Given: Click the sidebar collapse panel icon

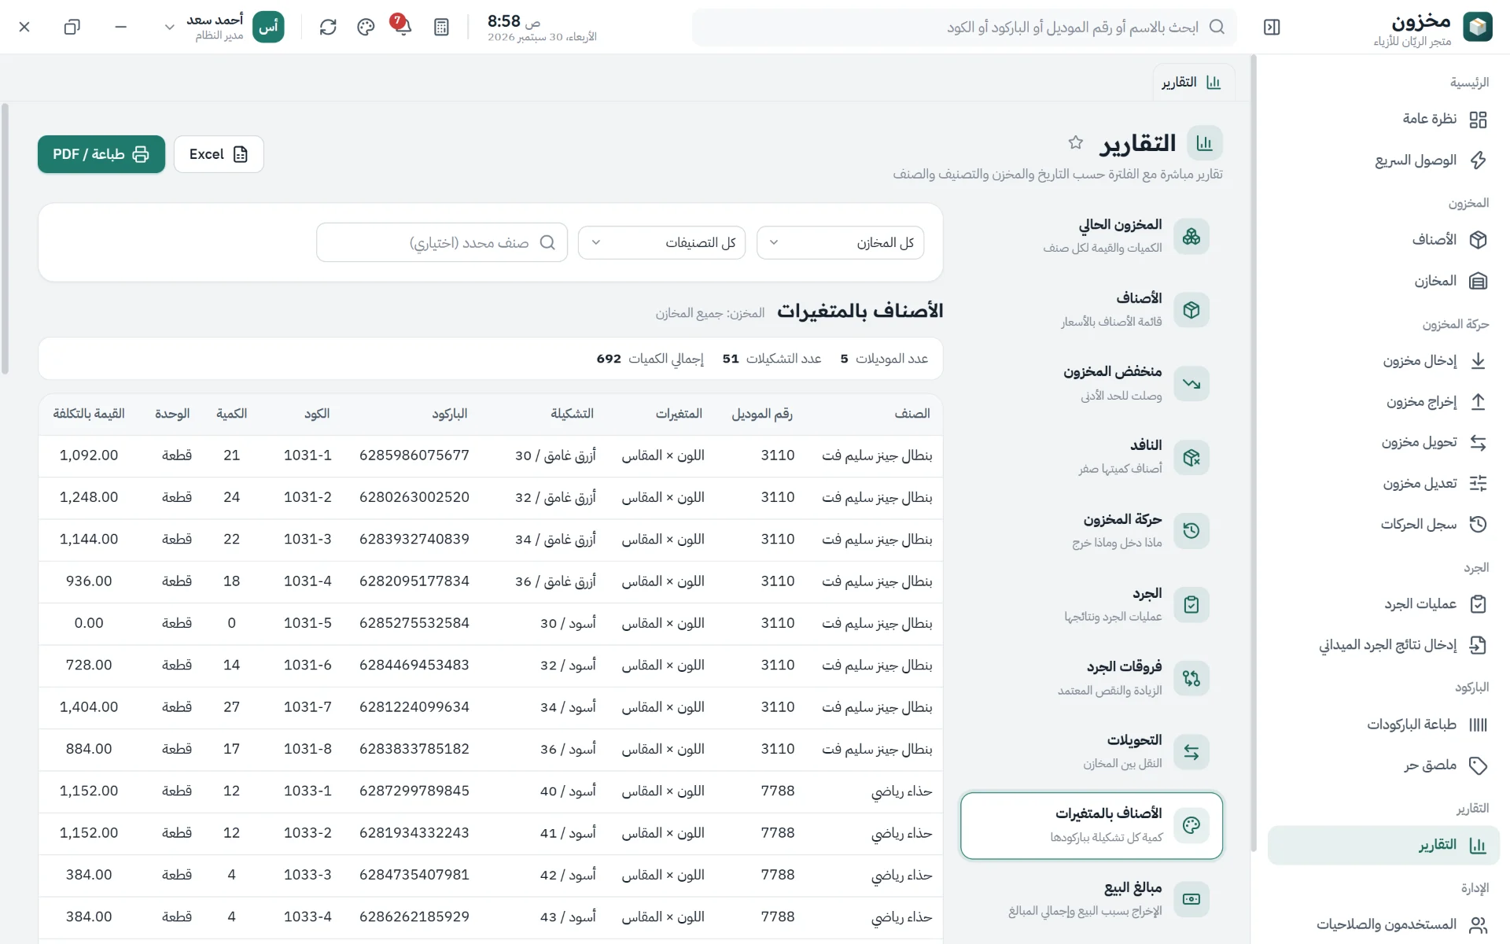Looking at the screenshot, I should point(1272,28).
